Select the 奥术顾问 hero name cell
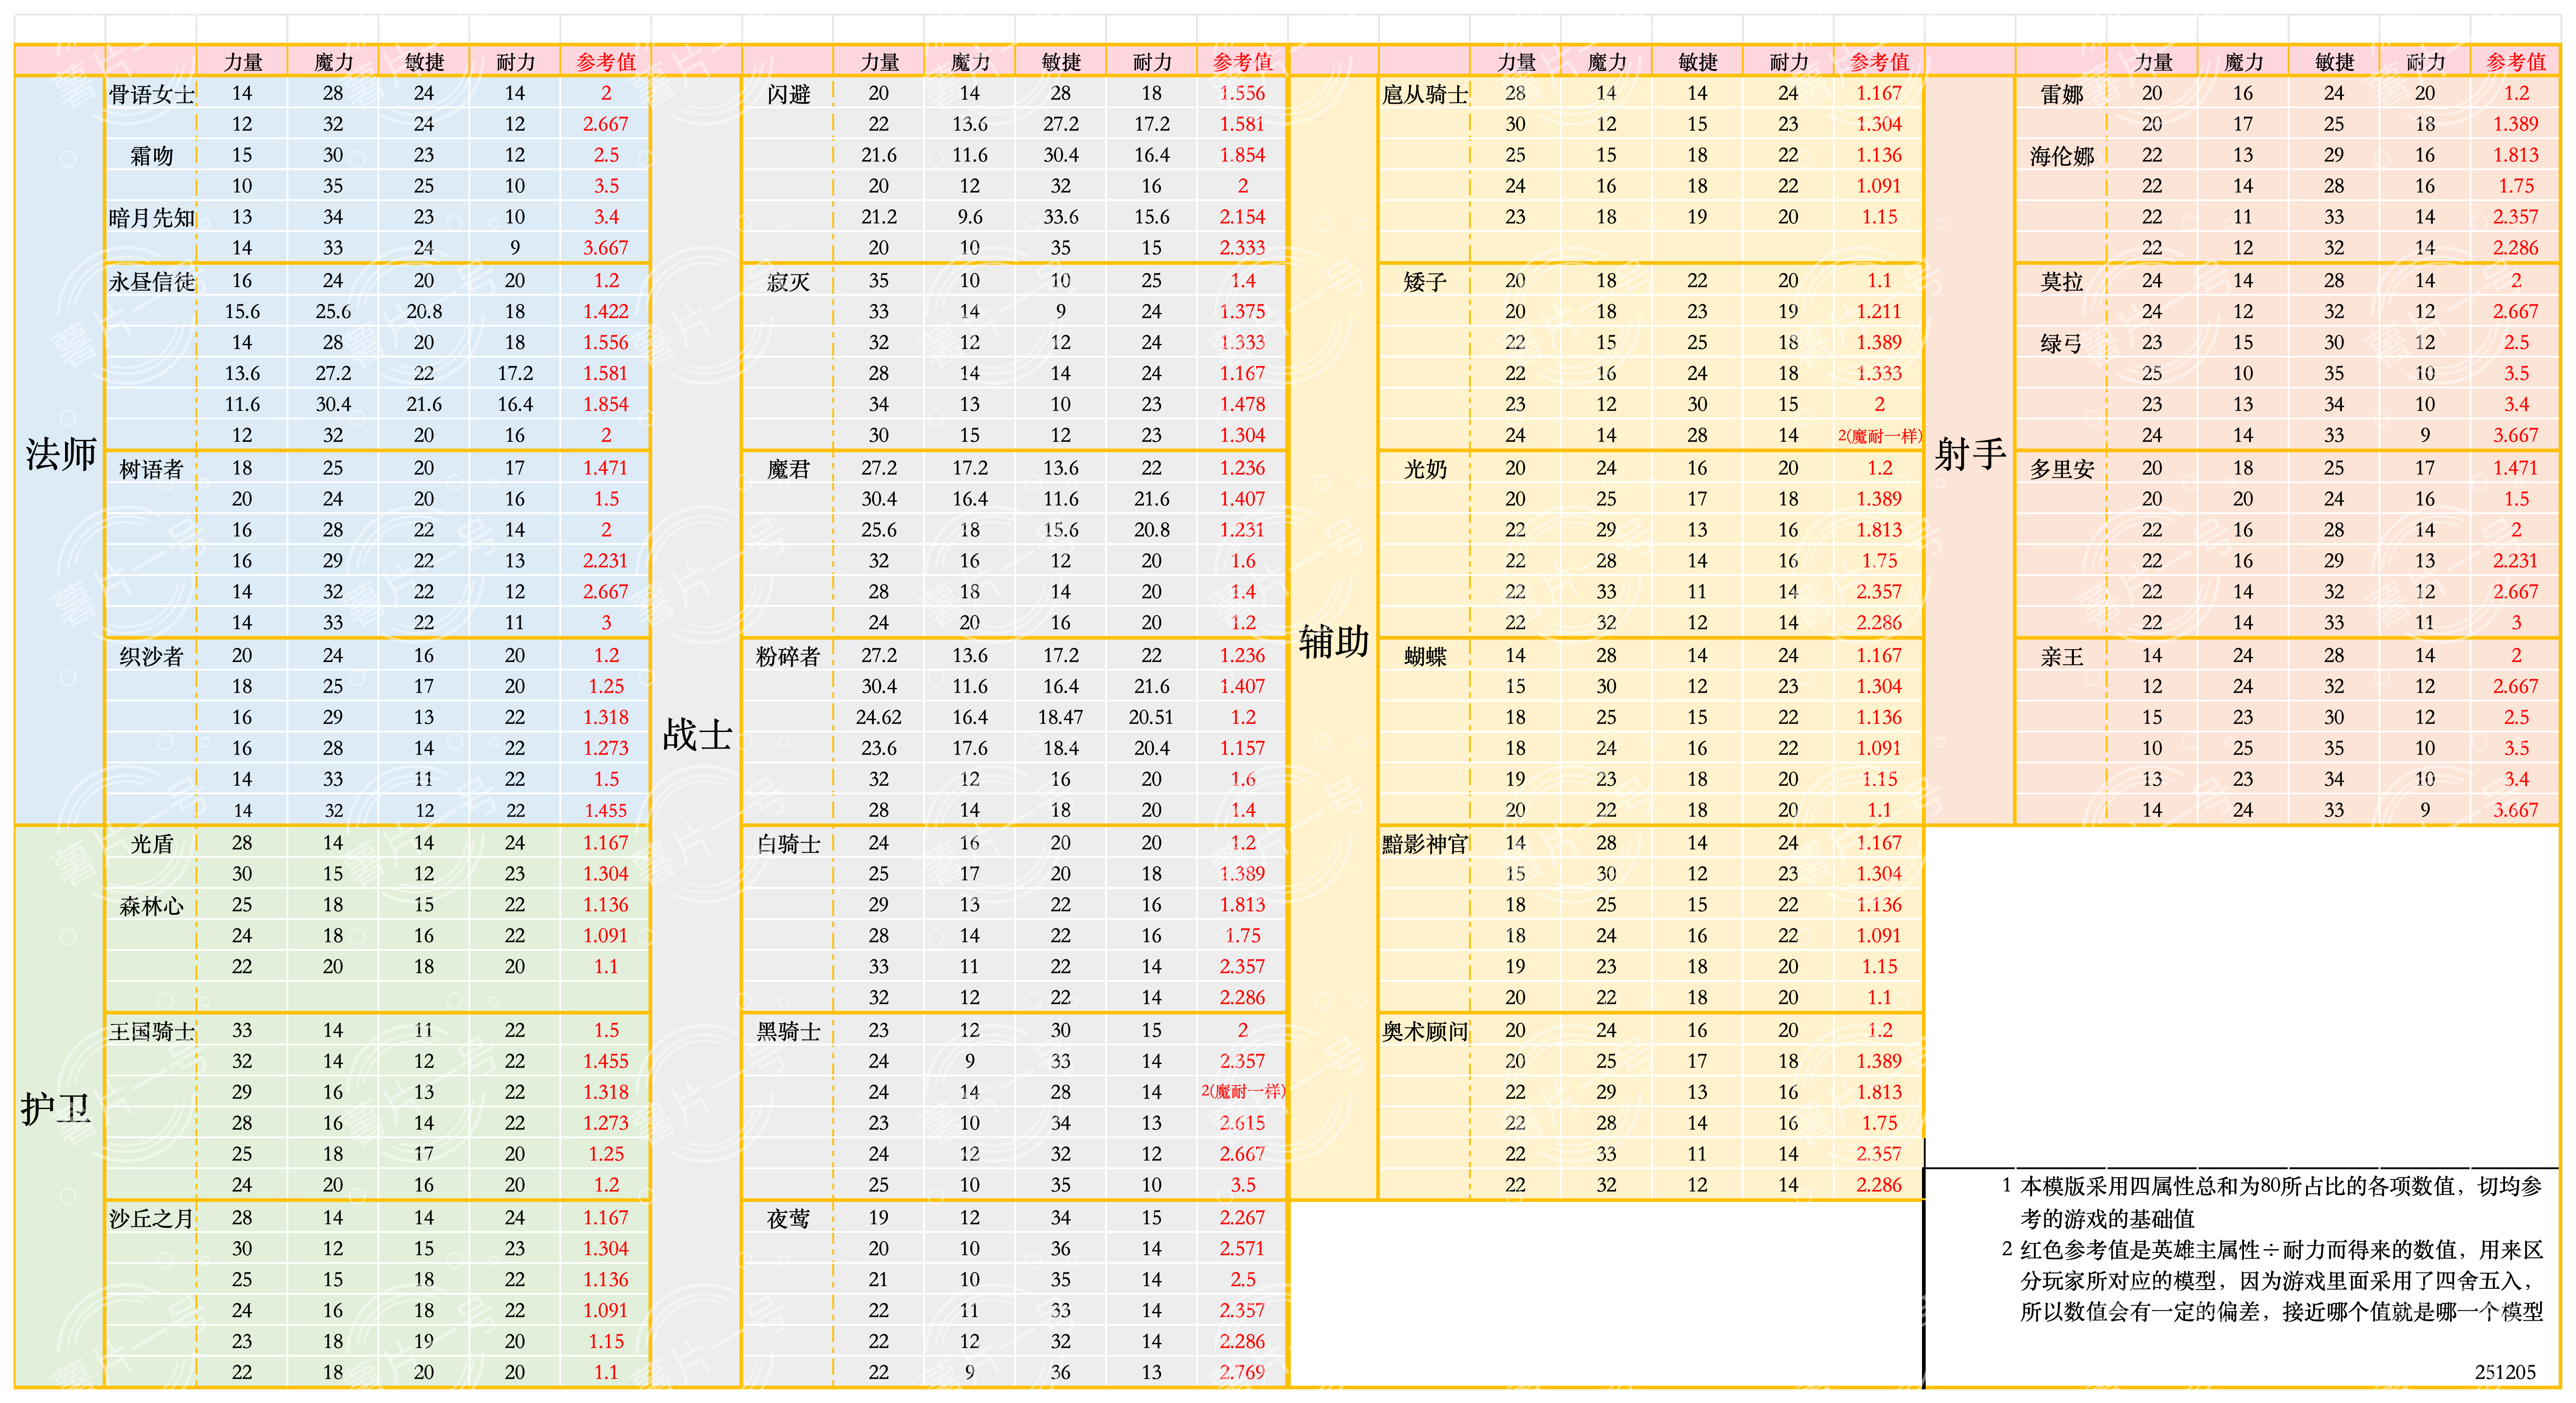The image size is (2576, 1403). click(1424, 1031)
